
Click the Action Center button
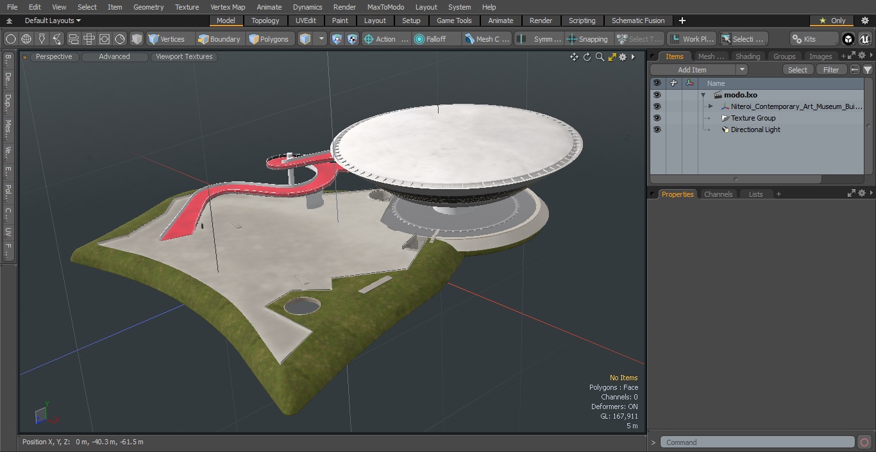[x=385, y=39]
